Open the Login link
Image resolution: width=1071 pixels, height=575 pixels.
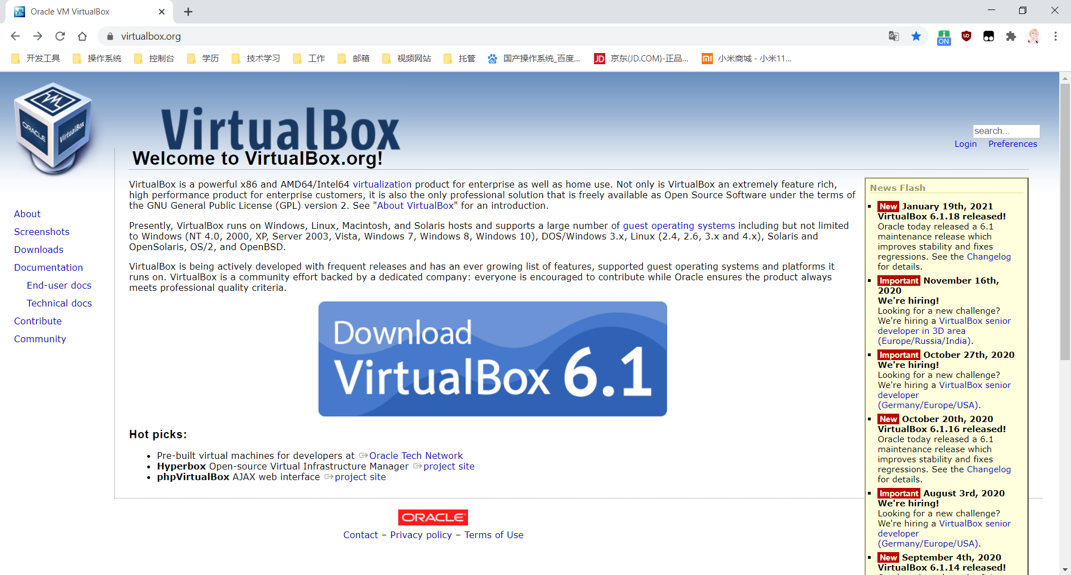click(x=966, y=144)
